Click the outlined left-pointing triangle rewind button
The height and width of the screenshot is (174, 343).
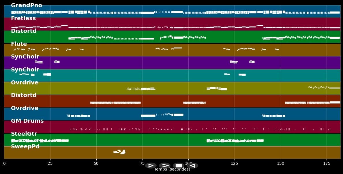(x=192, y=166)
